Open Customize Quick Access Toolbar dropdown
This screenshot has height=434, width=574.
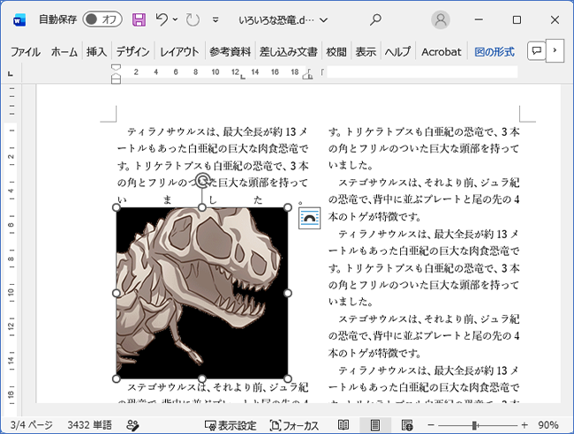(x=215, y=19)
